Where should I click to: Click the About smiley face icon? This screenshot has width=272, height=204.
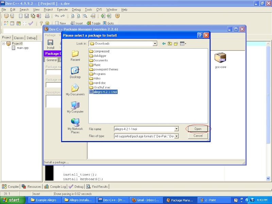[47, 23]
